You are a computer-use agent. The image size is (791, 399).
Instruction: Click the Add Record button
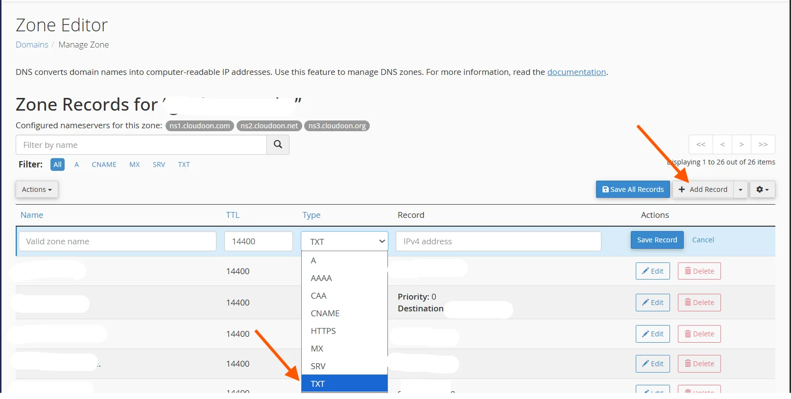703,189
